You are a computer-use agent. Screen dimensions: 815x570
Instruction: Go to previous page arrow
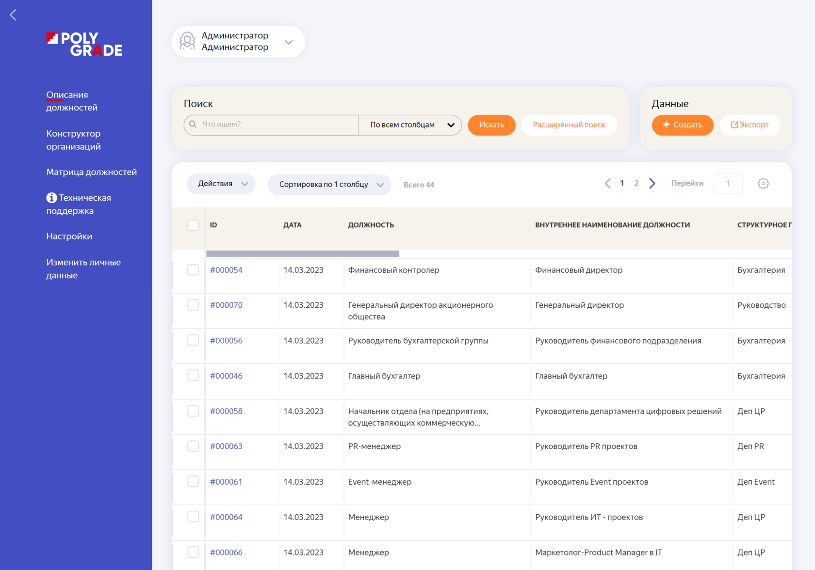click(607, 183)
